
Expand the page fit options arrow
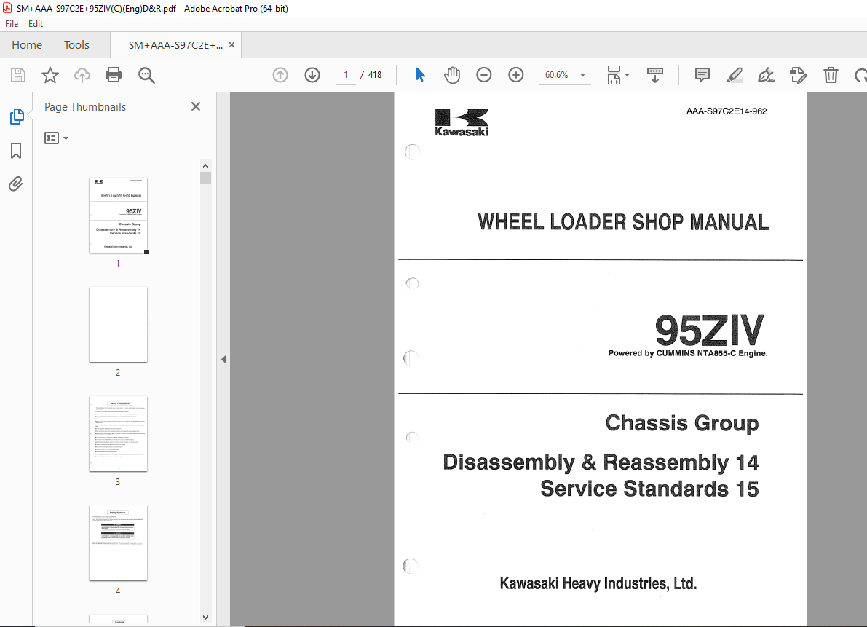(627, 75)
